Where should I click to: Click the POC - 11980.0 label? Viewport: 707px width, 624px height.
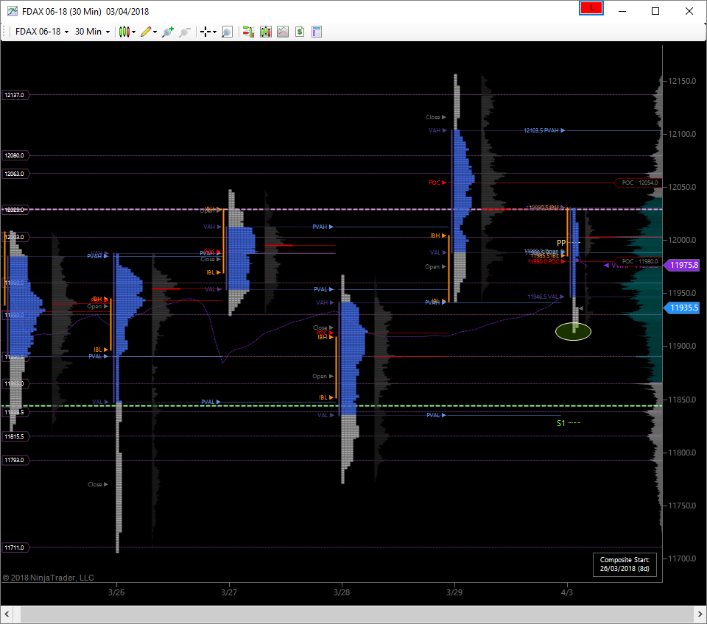pos(639,261)
